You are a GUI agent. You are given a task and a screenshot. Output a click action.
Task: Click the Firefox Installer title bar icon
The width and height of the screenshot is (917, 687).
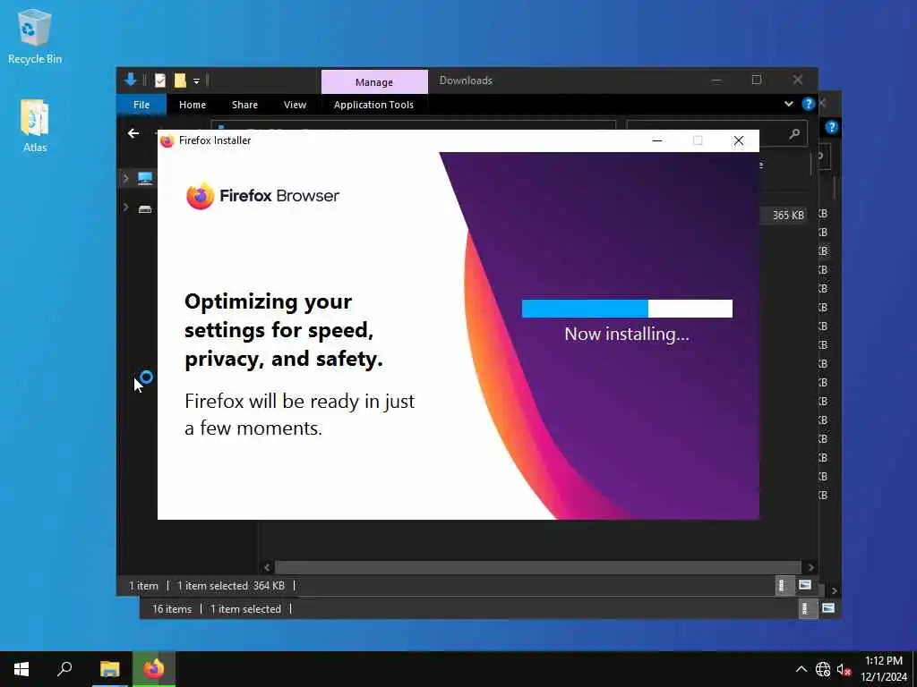[167, 140]
